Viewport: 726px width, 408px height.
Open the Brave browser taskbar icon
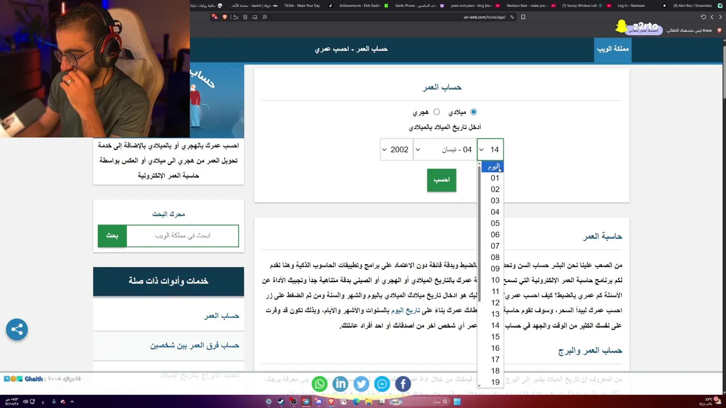[331, 402]
